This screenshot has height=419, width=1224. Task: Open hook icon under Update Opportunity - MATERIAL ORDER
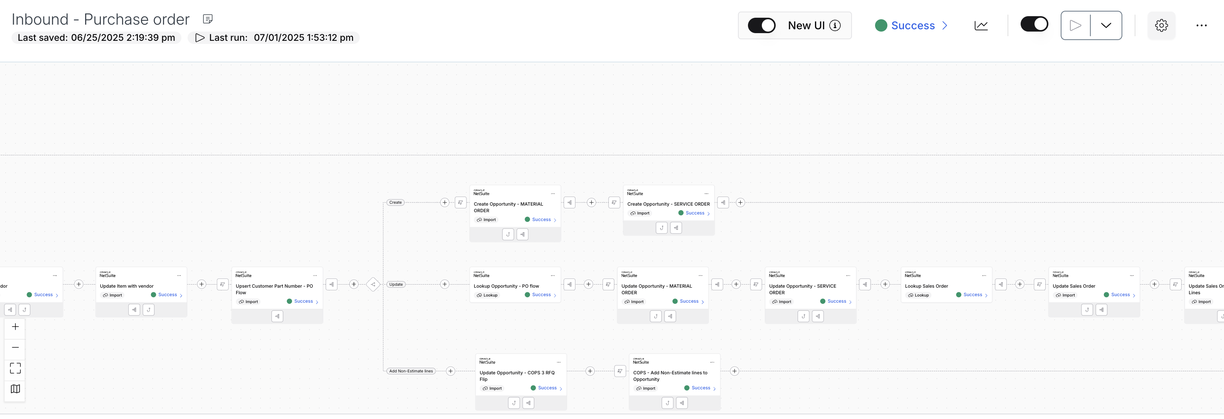coord(656,317)
